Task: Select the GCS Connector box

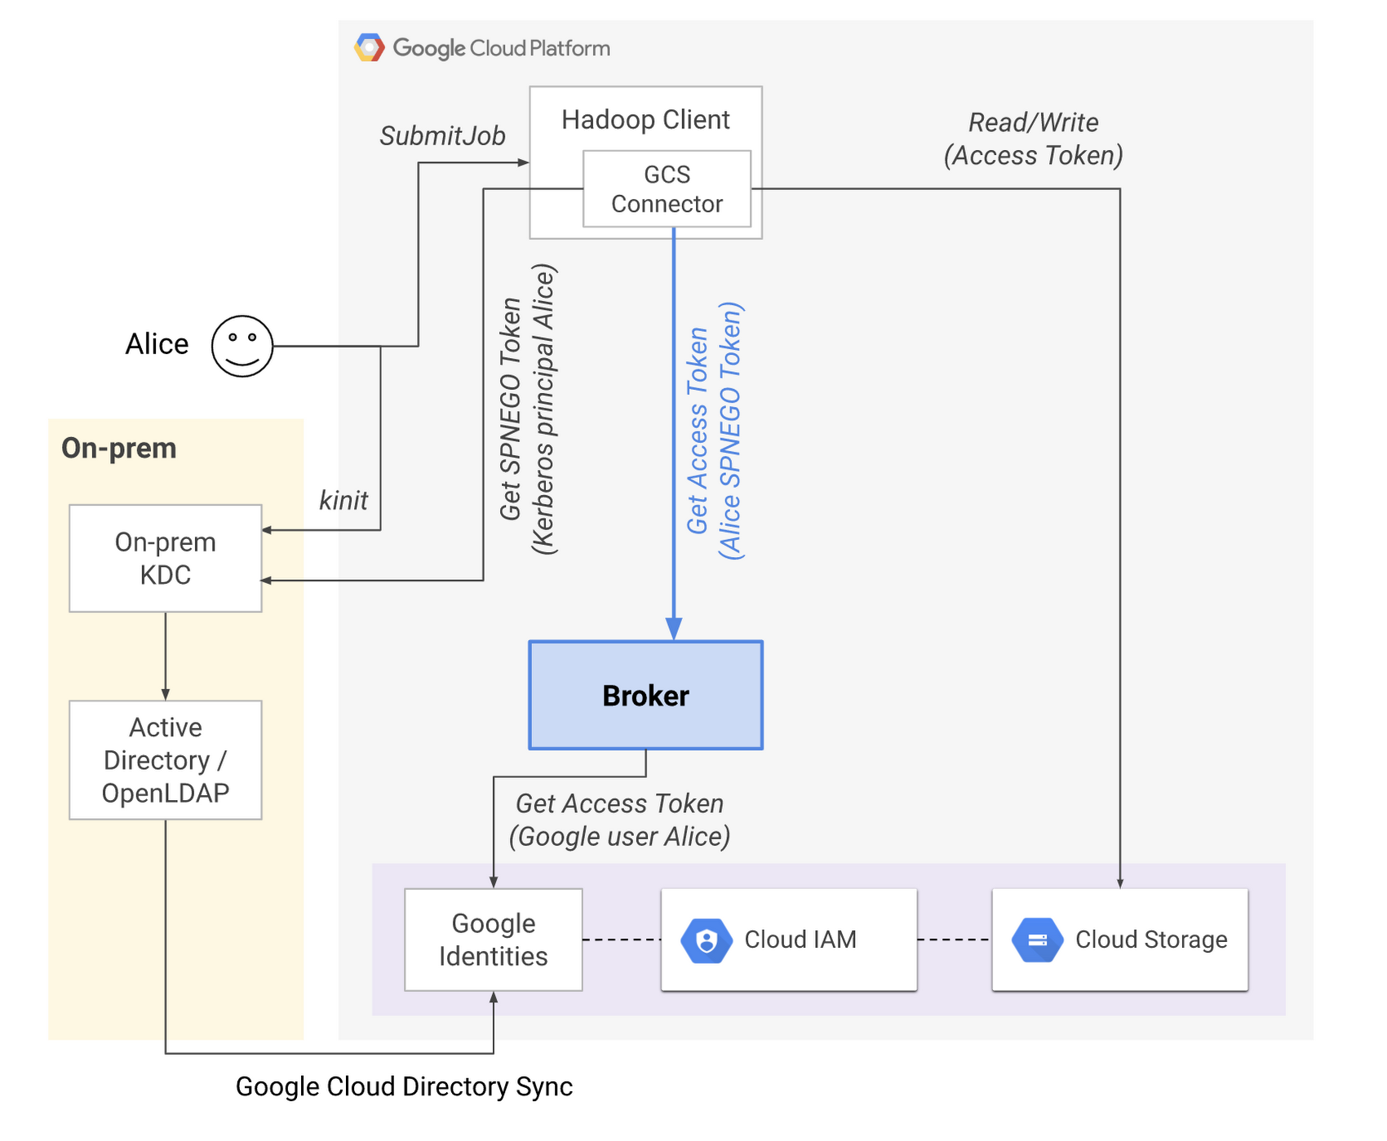Action: coord(667,189)
